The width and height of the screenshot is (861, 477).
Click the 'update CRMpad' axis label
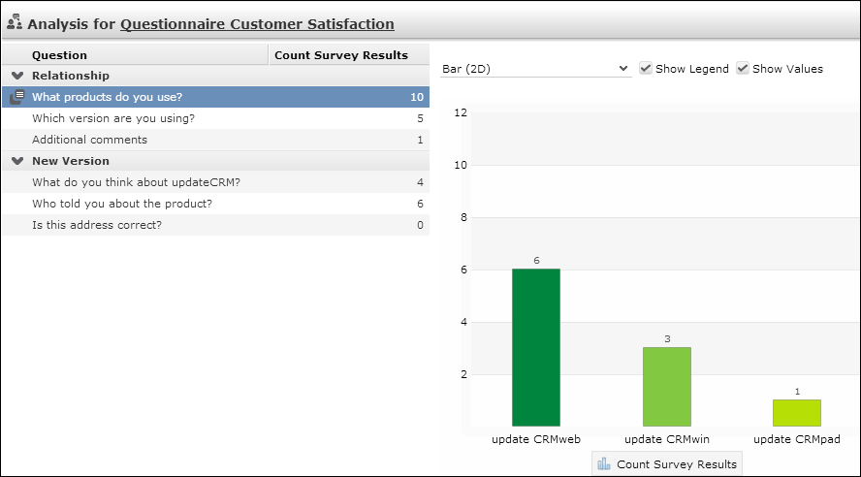coord(797,439)
